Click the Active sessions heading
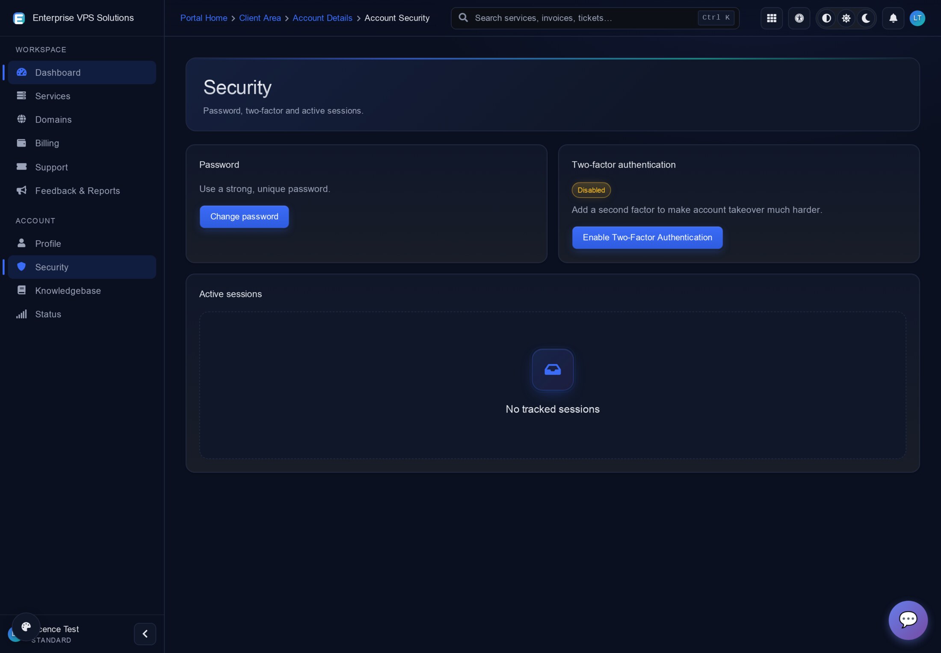941x653 pixels. [231, 294]
